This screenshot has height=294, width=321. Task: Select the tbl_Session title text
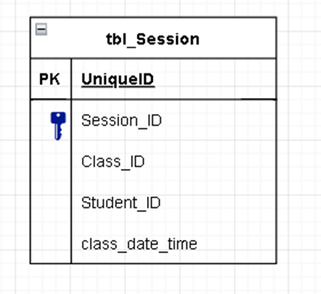(153, 39)
